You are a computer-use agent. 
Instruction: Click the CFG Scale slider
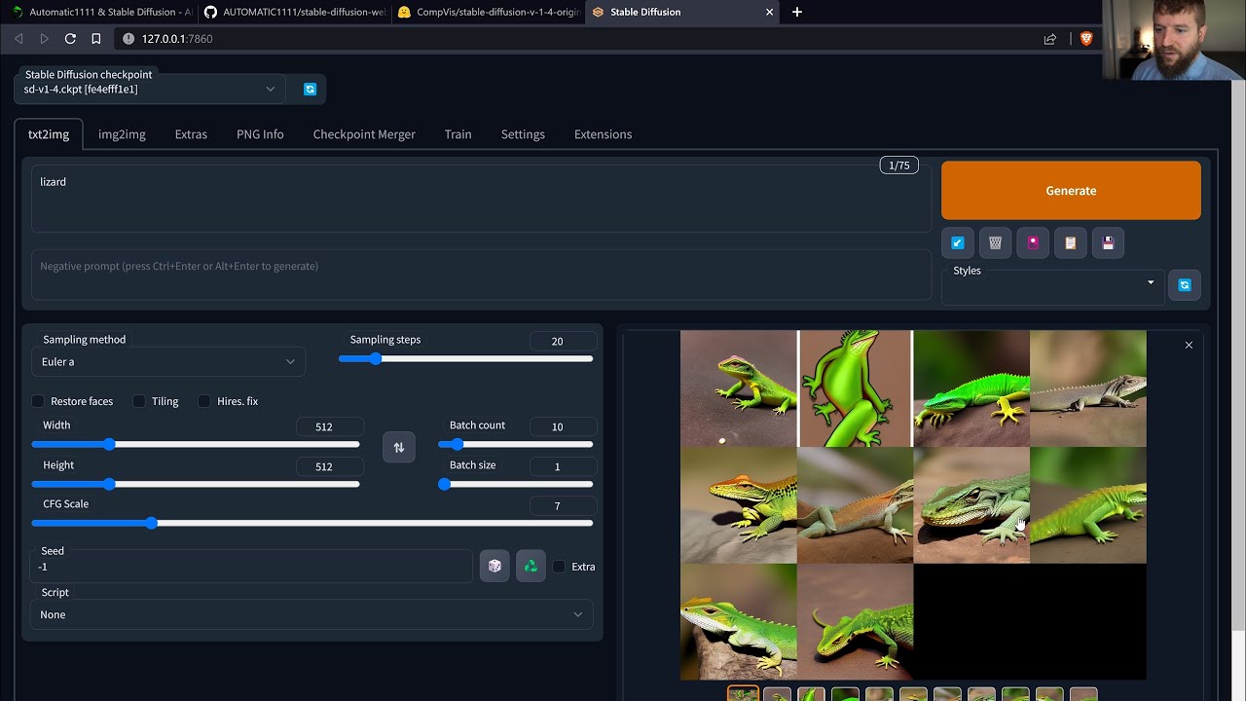click(311, 524)
